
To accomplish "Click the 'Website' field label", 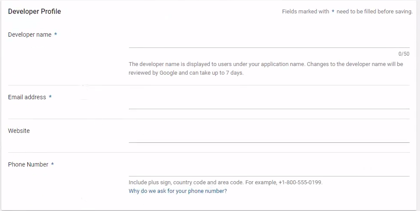I will [x=19, y=131].
